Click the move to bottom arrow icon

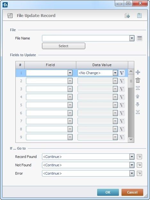click(138, 112)
